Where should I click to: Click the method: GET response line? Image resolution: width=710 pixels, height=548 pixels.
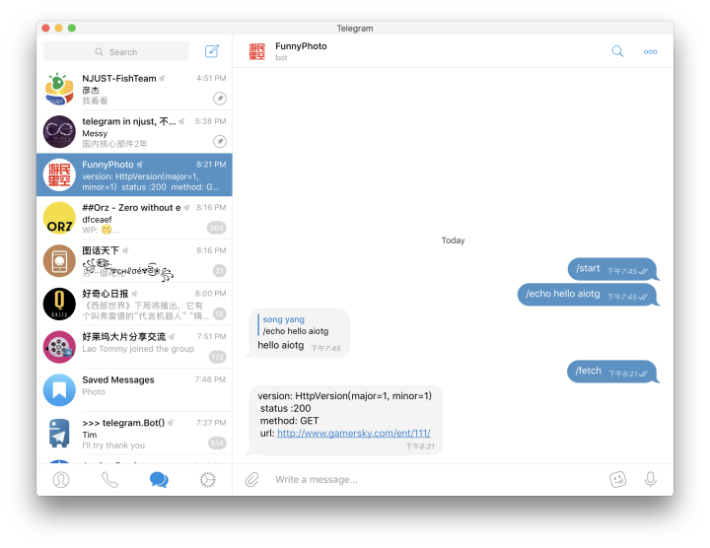(x=289, y=421)
